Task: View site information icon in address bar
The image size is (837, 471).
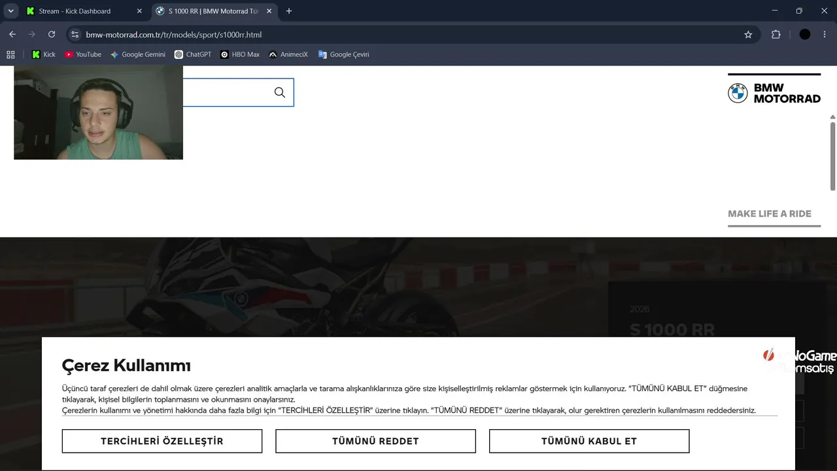Action: [x=75, y=35]
